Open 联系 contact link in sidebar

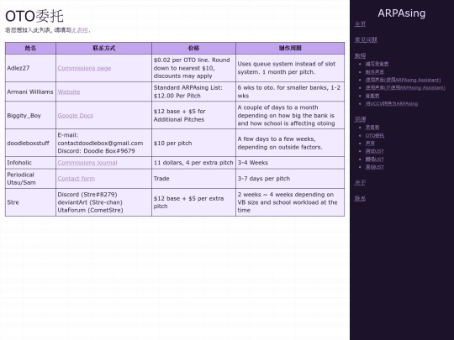coord(360,199)
